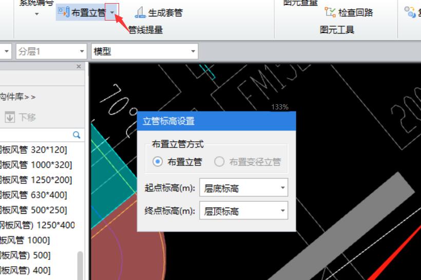Click the 检查回路 icon
Screen dimensions: 421x280
tap(330, 12)
